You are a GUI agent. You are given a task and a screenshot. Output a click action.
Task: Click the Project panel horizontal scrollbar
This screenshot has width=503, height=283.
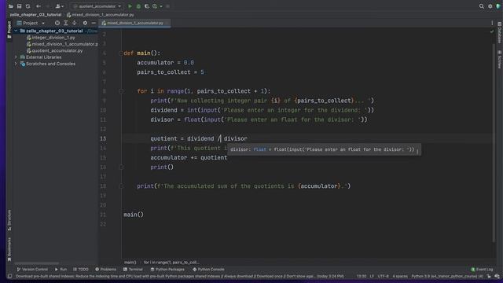coord(36,263)
